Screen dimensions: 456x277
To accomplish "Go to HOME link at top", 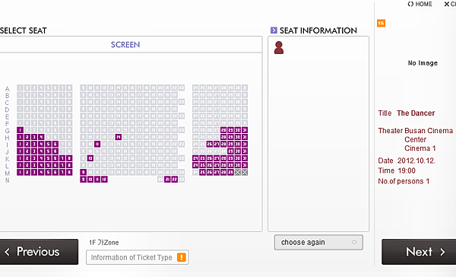I will (x=420, y=4).
